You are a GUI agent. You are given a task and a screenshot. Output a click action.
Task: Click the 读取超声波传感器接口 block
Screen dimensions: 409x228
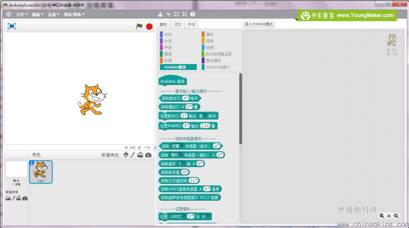point(190,197)
